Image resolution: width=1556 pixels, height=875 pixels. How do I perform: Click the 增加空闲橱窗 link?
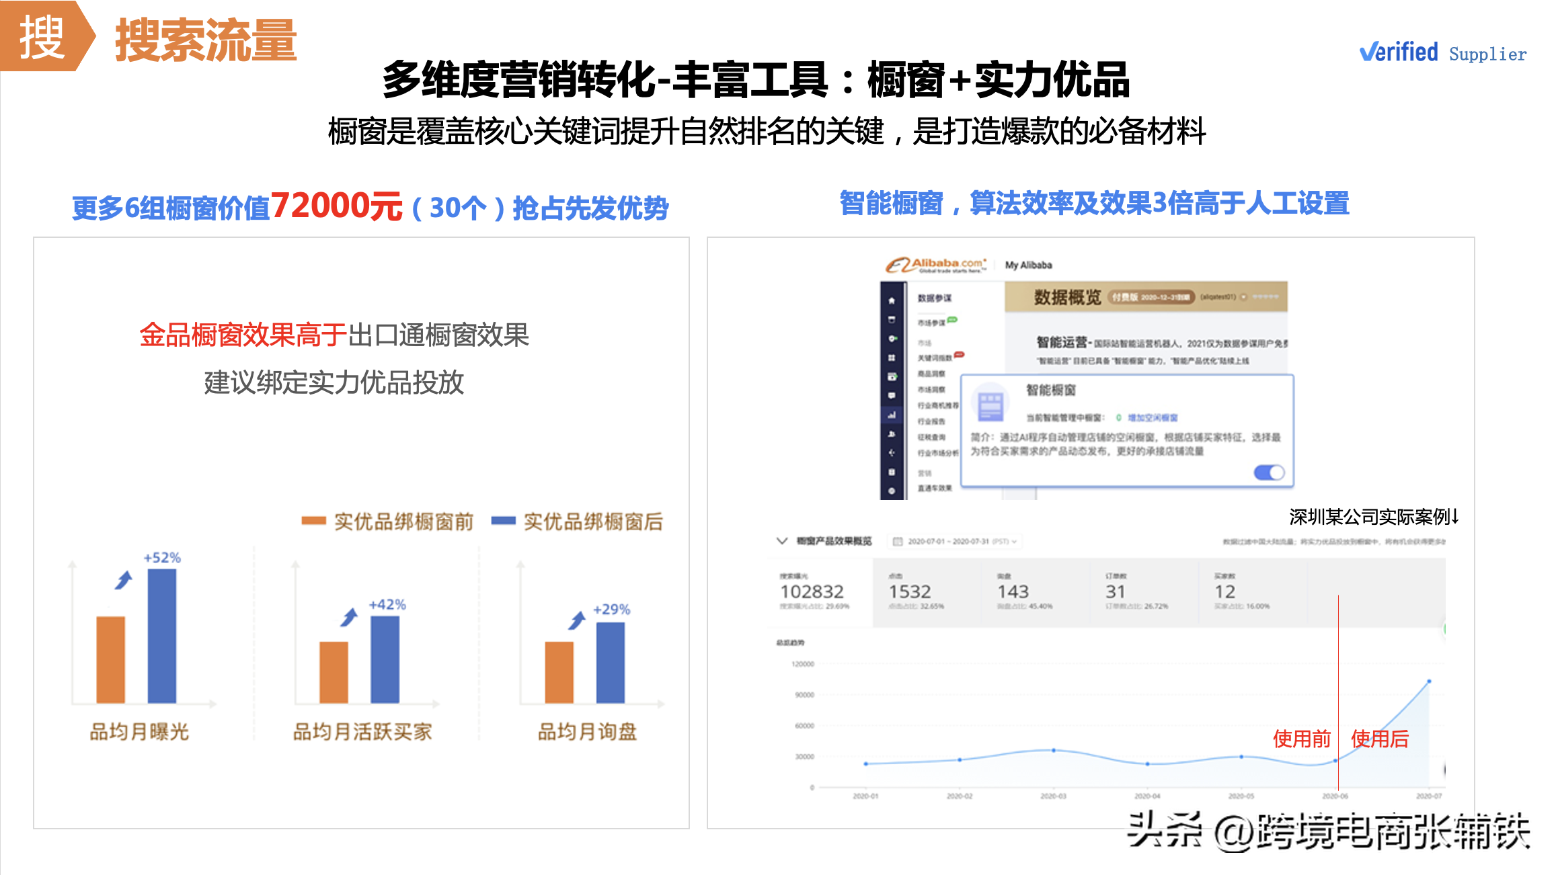click(x=1153, y=417)
